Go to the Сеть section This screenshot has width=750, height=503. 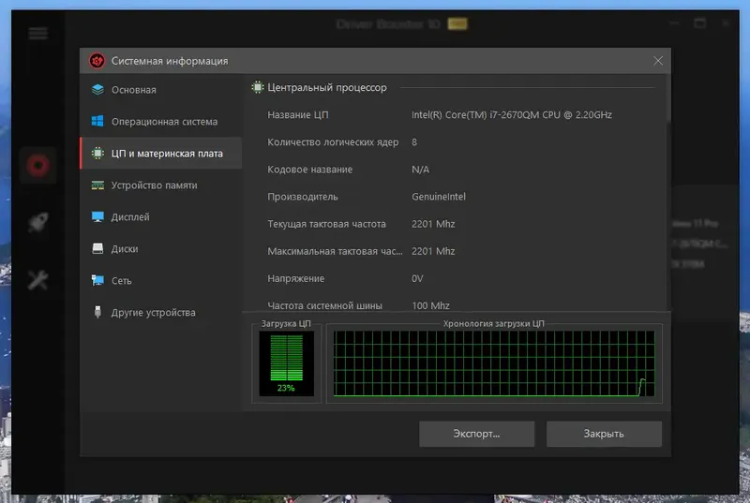(x=161, y=280)
